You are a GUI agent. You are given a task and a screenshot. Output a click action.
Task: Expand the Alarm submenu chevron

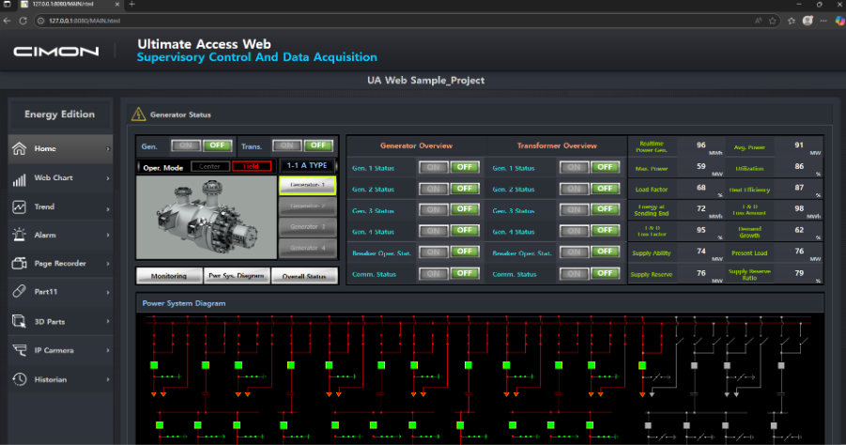tap(108, 235)
